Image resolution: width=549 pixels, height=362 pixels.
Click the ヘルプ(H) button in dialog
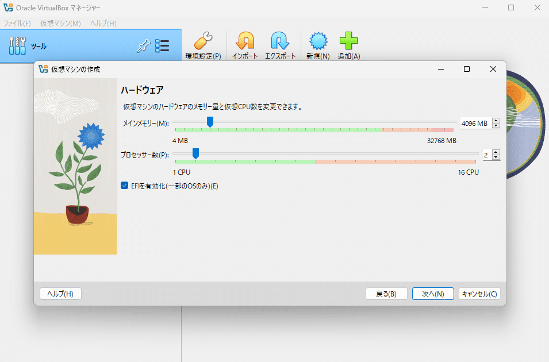(60, 294)
